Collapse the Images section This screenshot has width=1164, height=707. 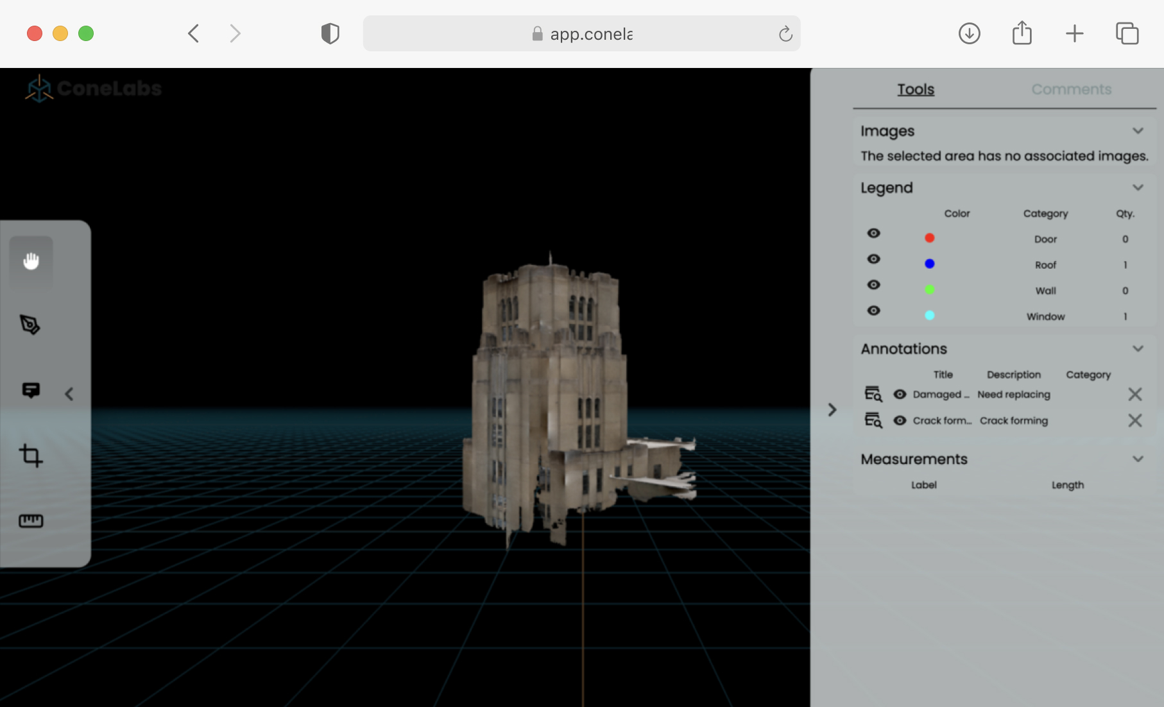(x=1138, y=131)
